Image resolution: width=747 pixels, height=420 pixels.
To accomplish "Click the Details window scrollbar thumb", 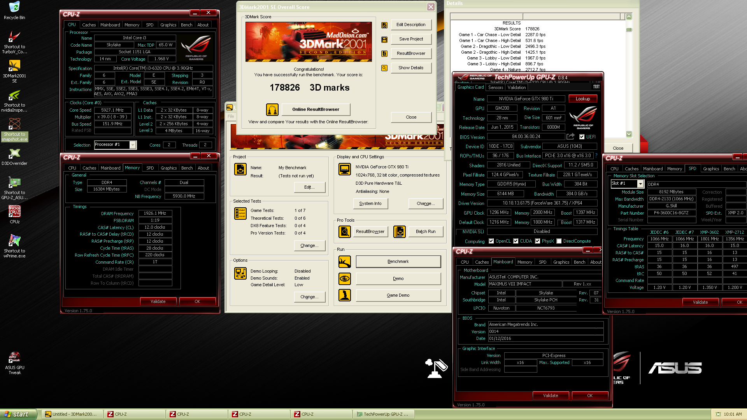I will pyautogui.click(x=629, y=30).
